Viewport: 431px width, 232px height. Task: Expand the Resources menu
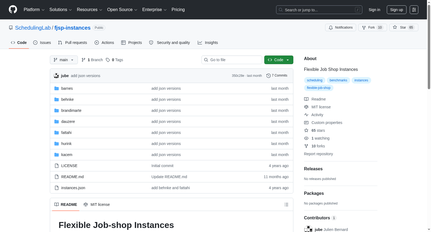[x=89, y=10]
